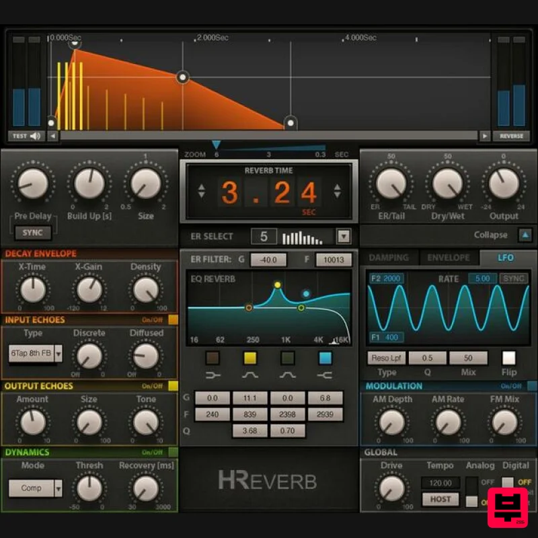Toggle Dynamics On/Off

(174, 452)
